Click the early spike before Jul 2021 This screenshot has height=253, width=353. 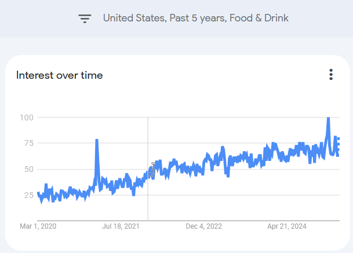97,141
